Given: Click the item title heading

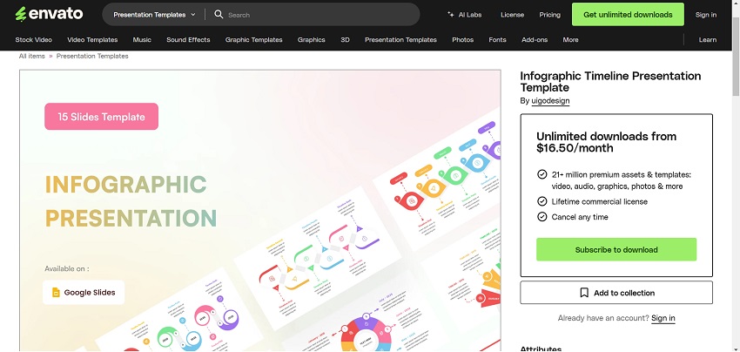Looking at the screenshot, I should point(610,82).
